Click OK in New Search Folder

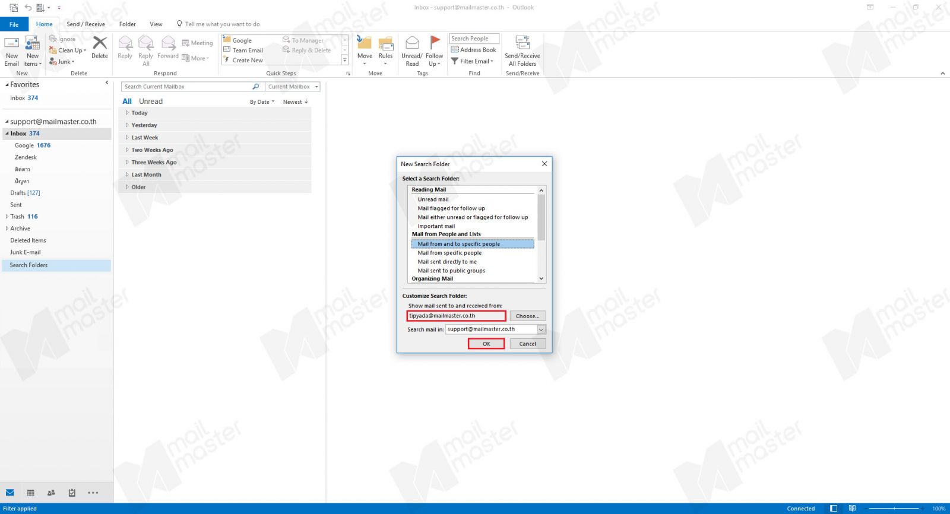486,344
